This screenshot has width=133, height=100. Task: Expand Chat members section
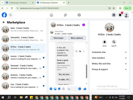point(109,58)
